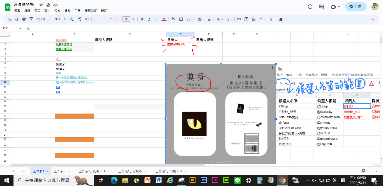Open horizontal align dropdown
This screenshot has height=186, width=383.
click(x=201, y=19)
